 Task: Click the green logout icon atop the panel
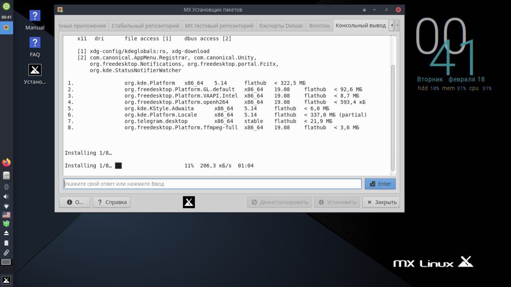(x=6, y=6)
